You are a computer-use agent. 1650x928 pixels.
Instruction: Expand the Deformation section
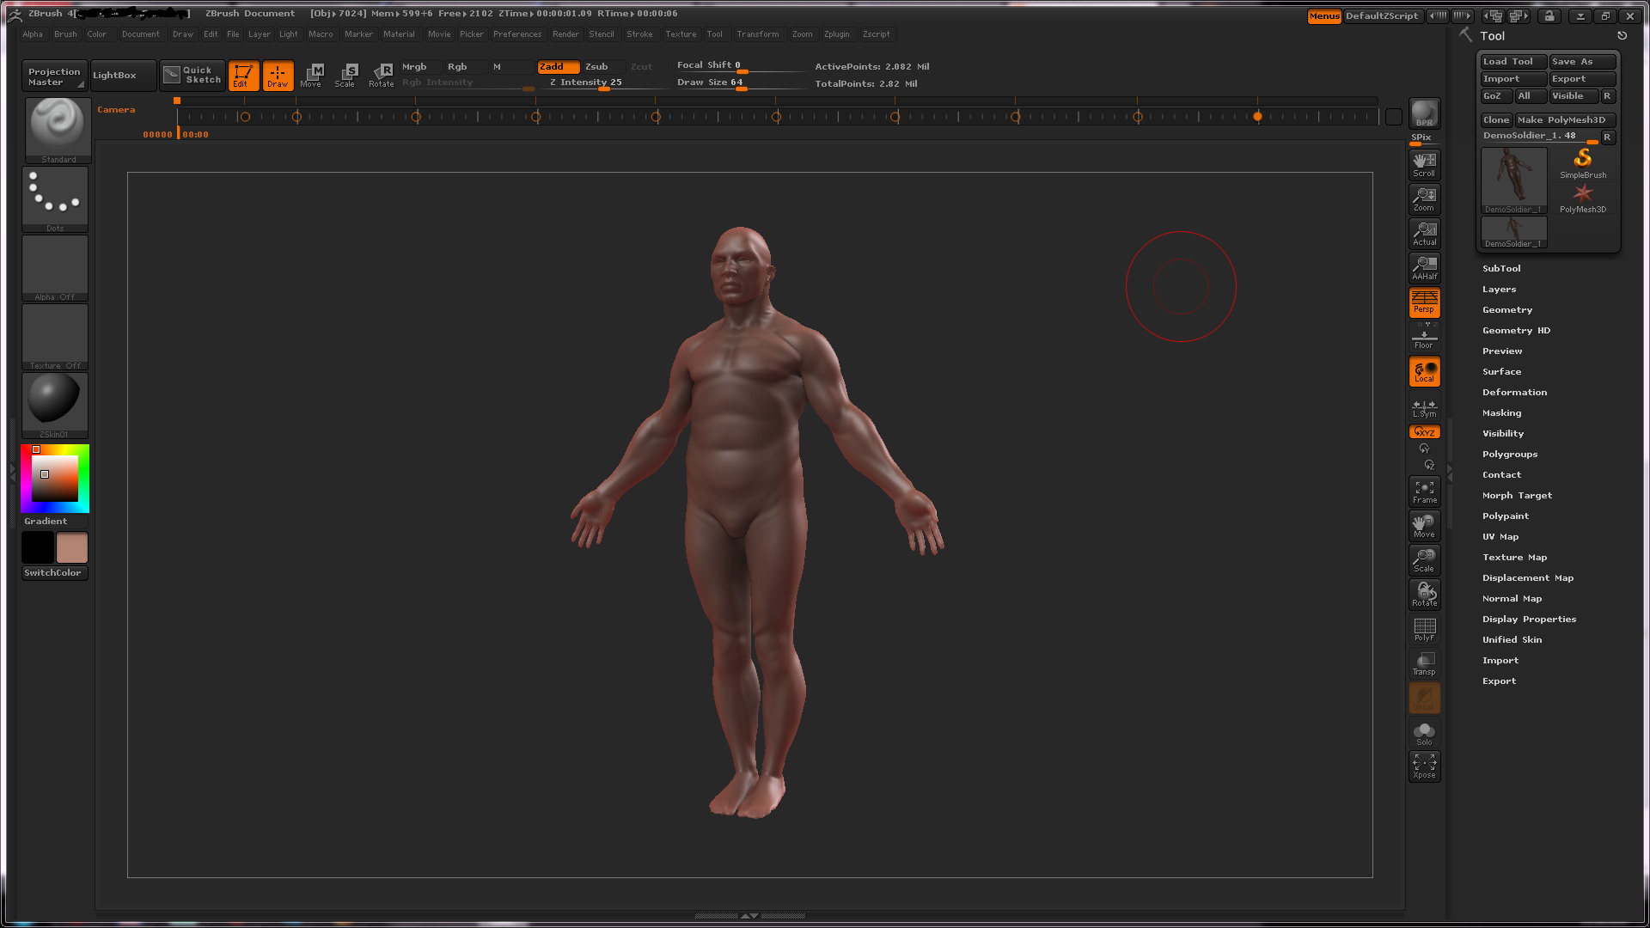(1513, 392)
